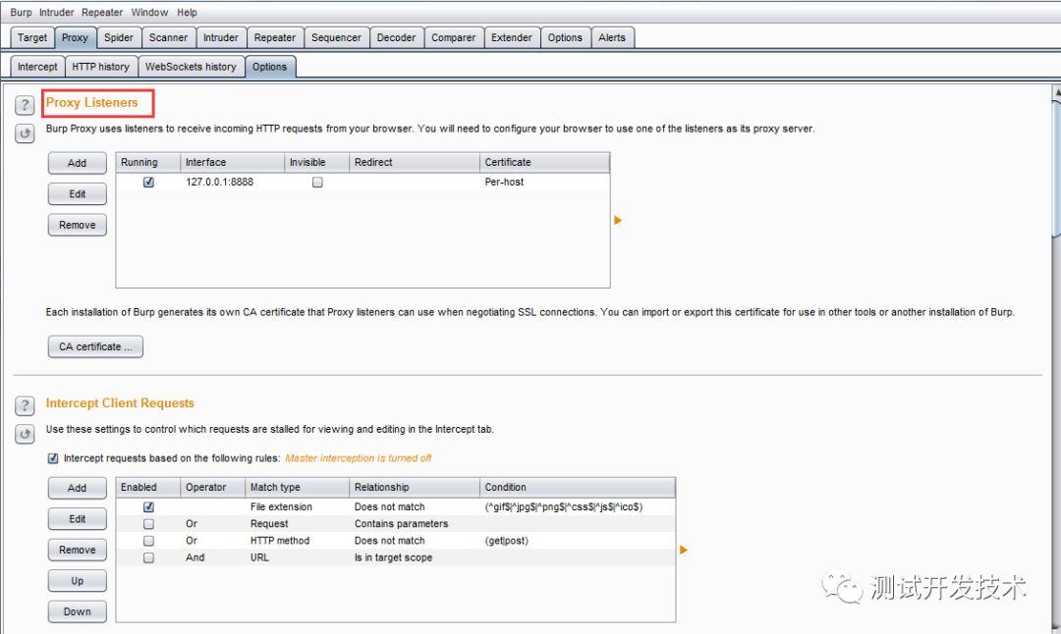
Task: Open help for Proxy Listeners section
Action: (25, 105)
